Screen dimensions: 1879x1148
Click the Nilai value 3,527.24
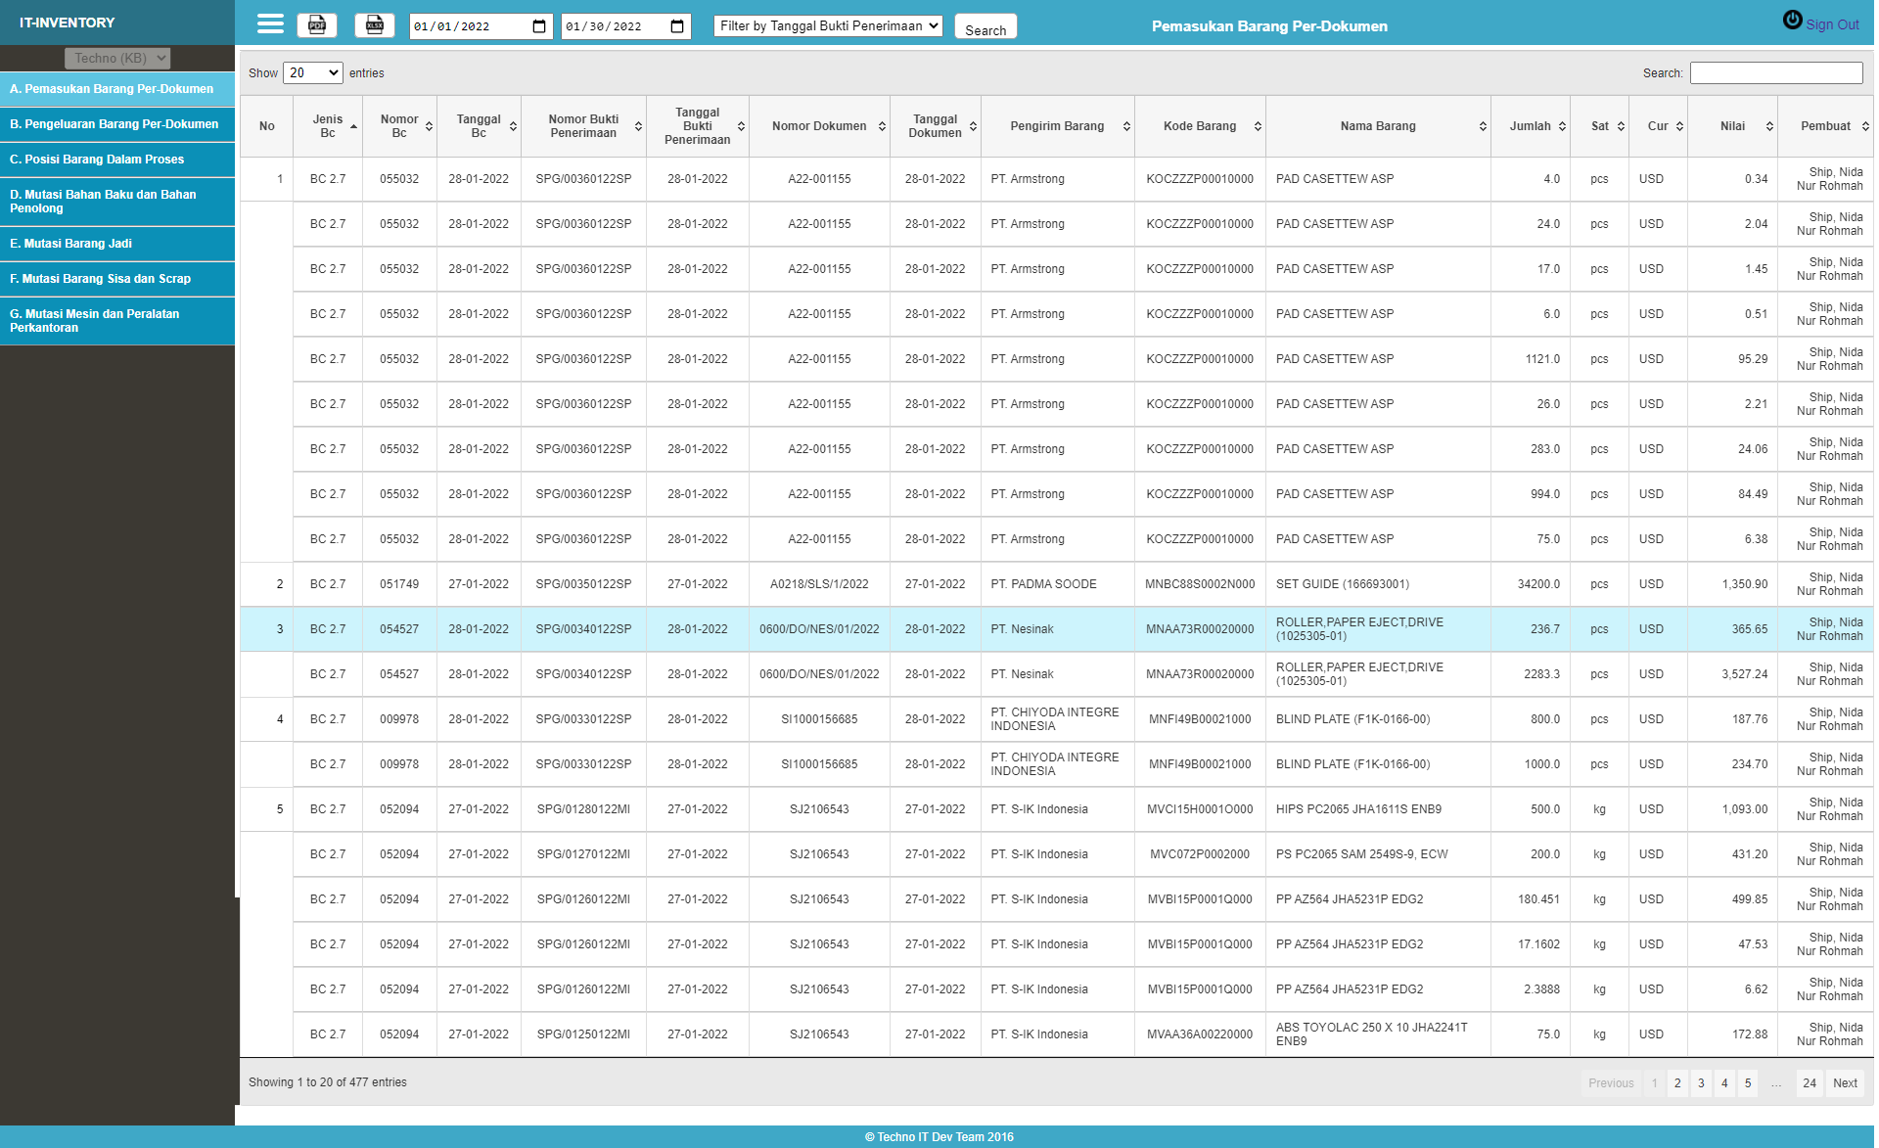pos(1745,674)
